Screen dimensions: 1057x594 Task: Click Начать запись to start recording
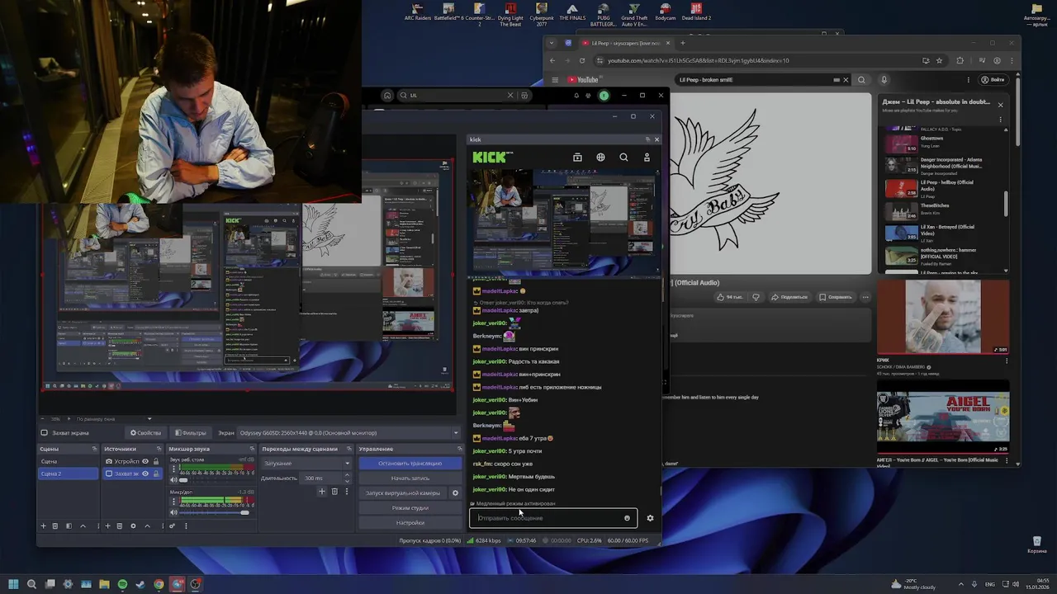tap(410, 478)
